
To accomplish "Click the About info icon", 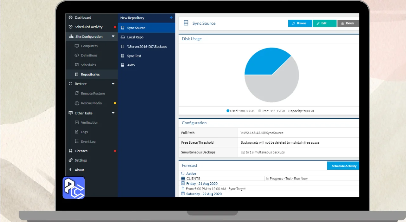I will pyautogui.click(x=70, y=170).
